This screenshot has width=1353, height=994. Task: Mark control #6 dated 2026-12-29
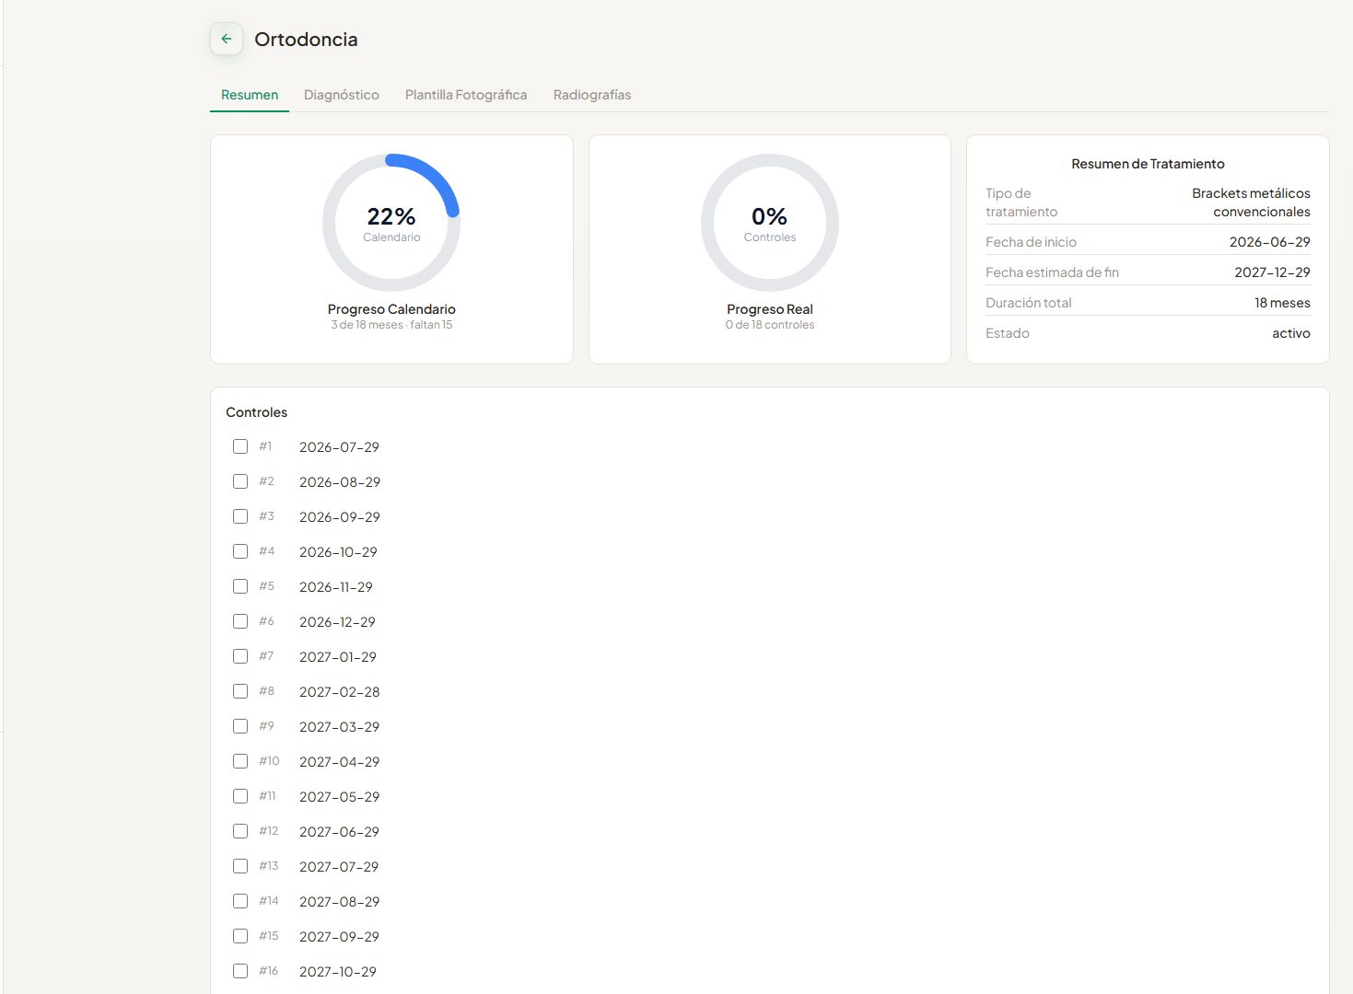[x=240, y=621]
